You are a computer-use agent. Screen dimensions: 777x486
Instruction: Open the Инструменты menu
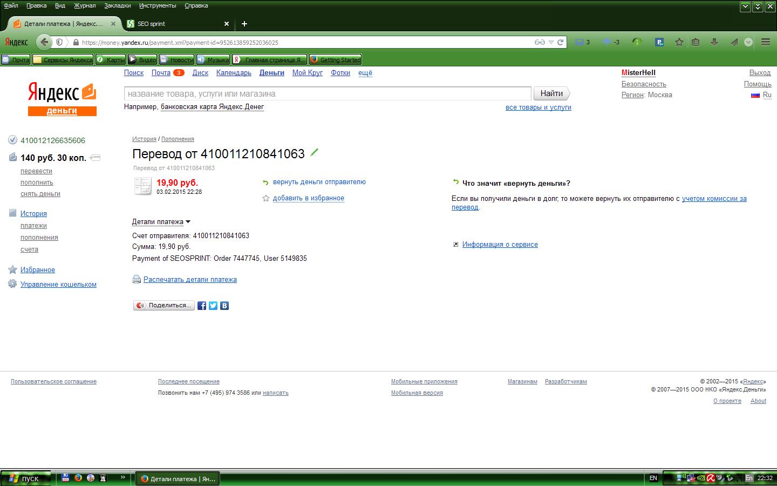158,5
